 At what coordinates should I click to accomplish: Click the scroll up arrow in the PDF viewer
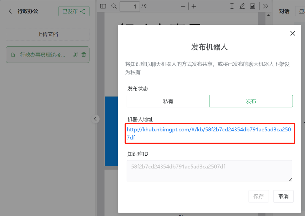click(269, 15)
